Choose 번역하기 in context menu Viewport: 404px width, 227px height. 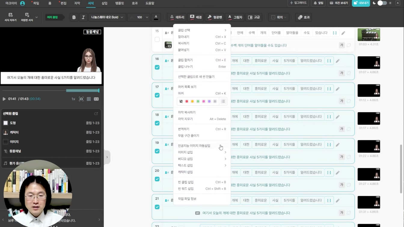pyautogui.click(x=202, y=129)
